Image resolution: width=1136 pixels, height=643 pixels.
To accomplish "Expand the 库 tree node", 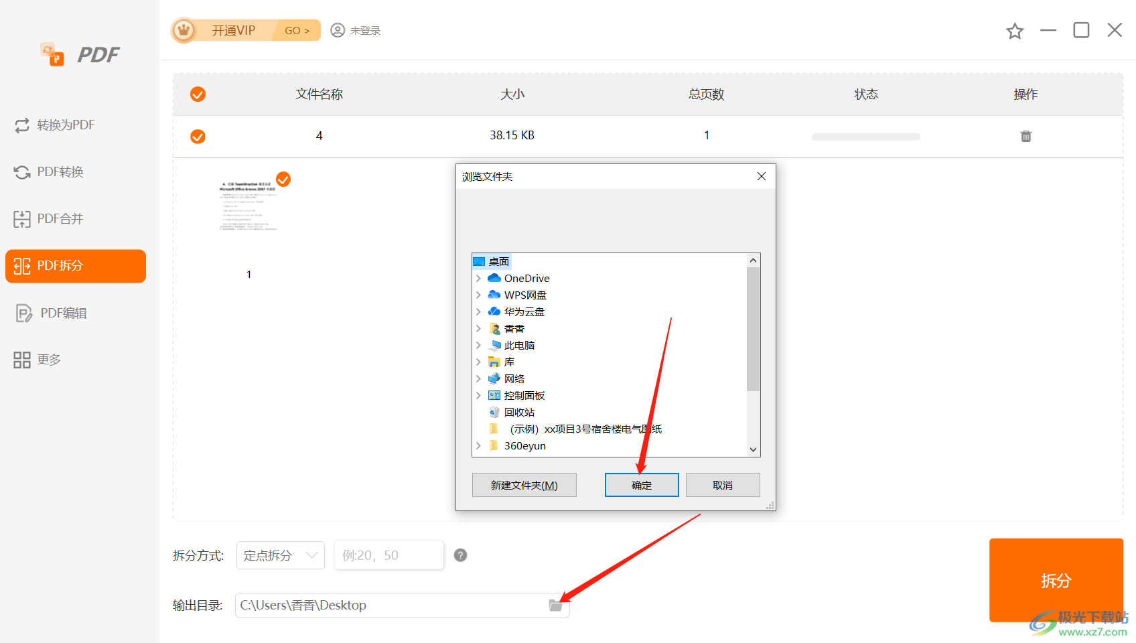I will pyautogui.click(x=478, y=362).
